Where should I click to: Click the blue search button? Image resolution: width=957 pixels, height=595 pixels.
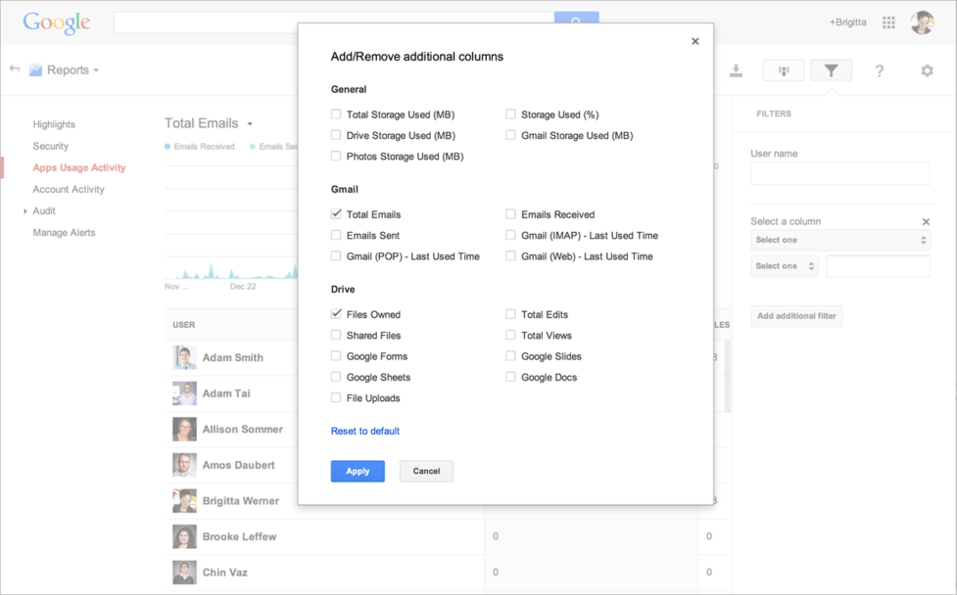point(576,23)
